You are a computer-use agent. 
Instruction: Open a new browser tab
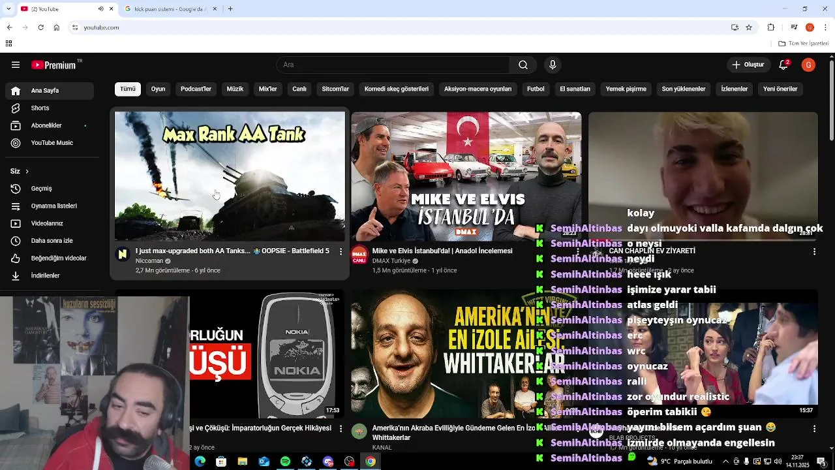(x=230, y=9)
